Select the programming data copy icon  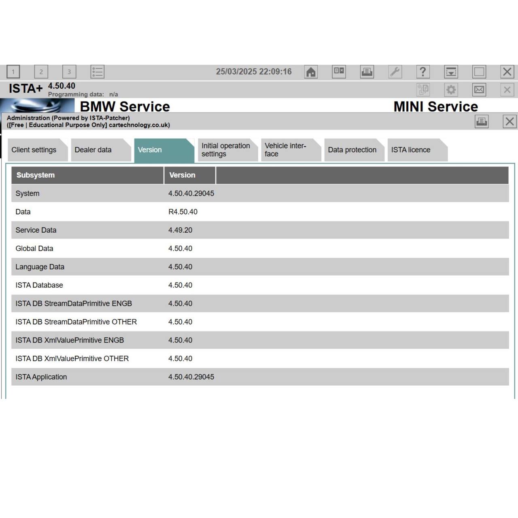click(423, 90)
